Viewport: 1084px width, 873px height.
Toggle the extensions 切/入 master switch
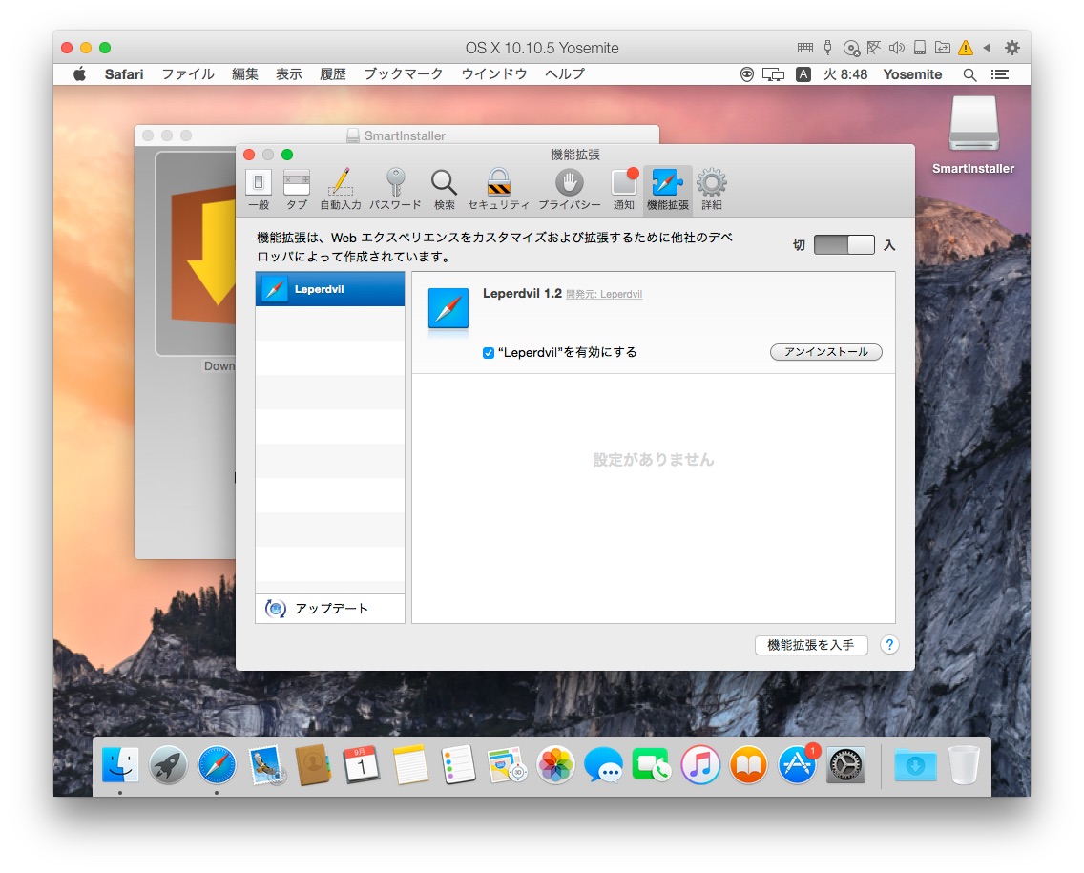click(844, 244)
